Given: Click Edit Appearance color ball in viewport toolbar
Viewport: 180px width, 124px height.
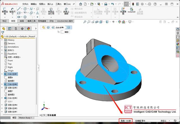Looking at the screenshot, I should pos(120,22).
